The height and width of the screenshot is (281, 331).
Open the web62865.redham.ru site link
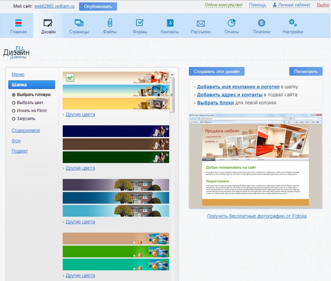(54, 6)
